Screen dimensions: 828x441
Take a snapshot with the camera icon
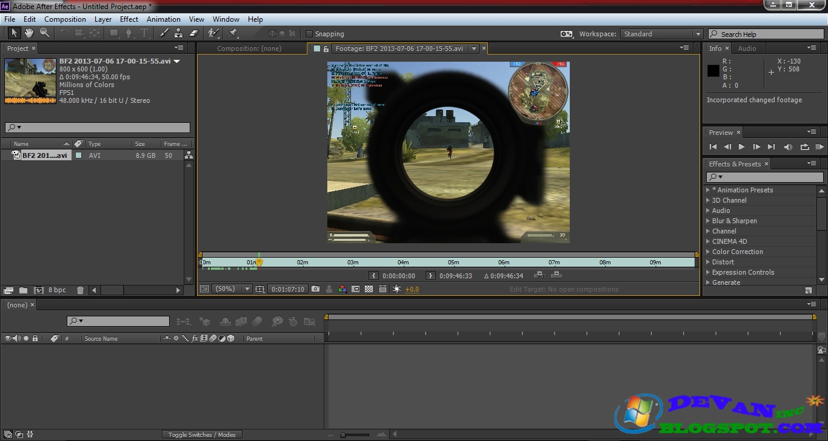(315, 289)
